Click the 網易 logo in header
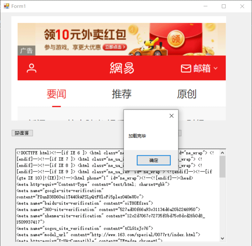The width and height of the screenshot is (252, 246). click(x=122, y=68)
